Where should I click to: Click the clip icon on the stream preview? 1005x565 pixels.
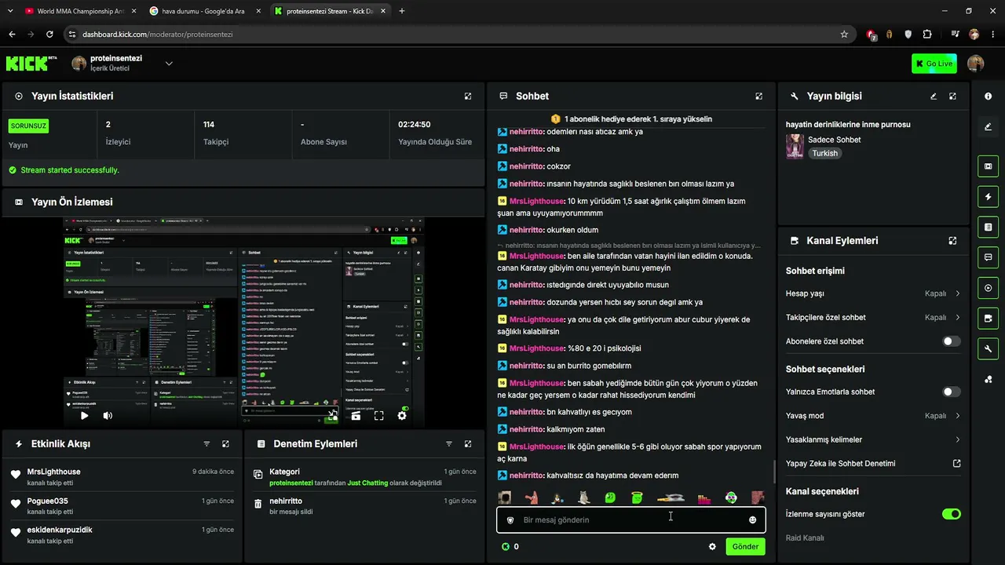coord(356,416)
